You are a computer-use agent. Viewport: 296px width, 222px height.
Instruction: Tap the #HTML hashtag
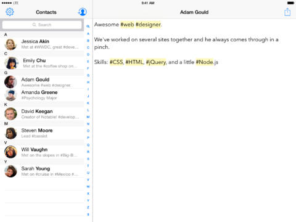click(x=134, y=62)
